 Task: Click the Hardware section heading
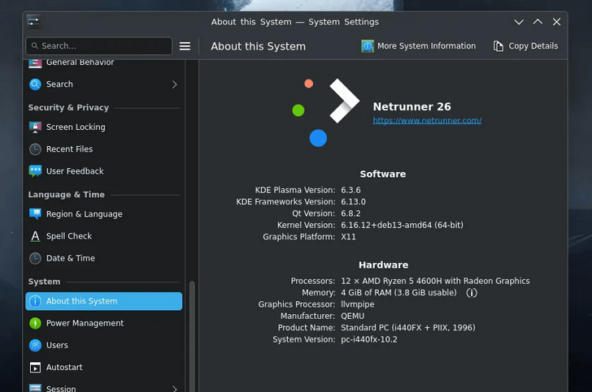pyautogui.click(x=383, y=265)
